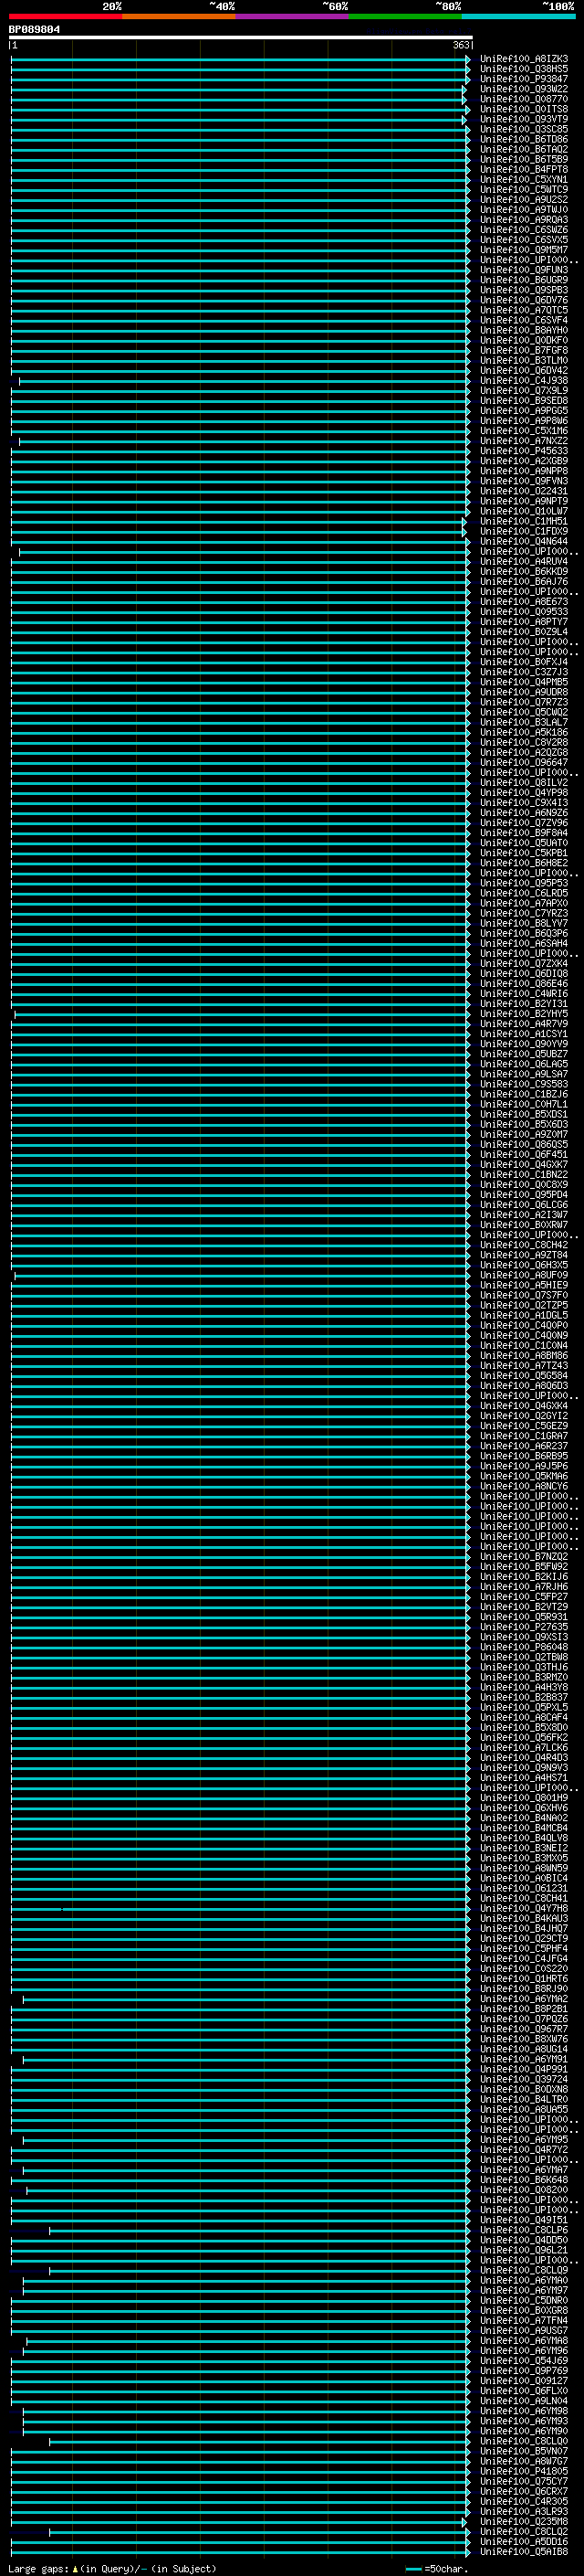Click the yellow large-gaps triangle legend icon
Image resolution: width=584 pixels, height=2576 pixels.
tap(75, 2568)
